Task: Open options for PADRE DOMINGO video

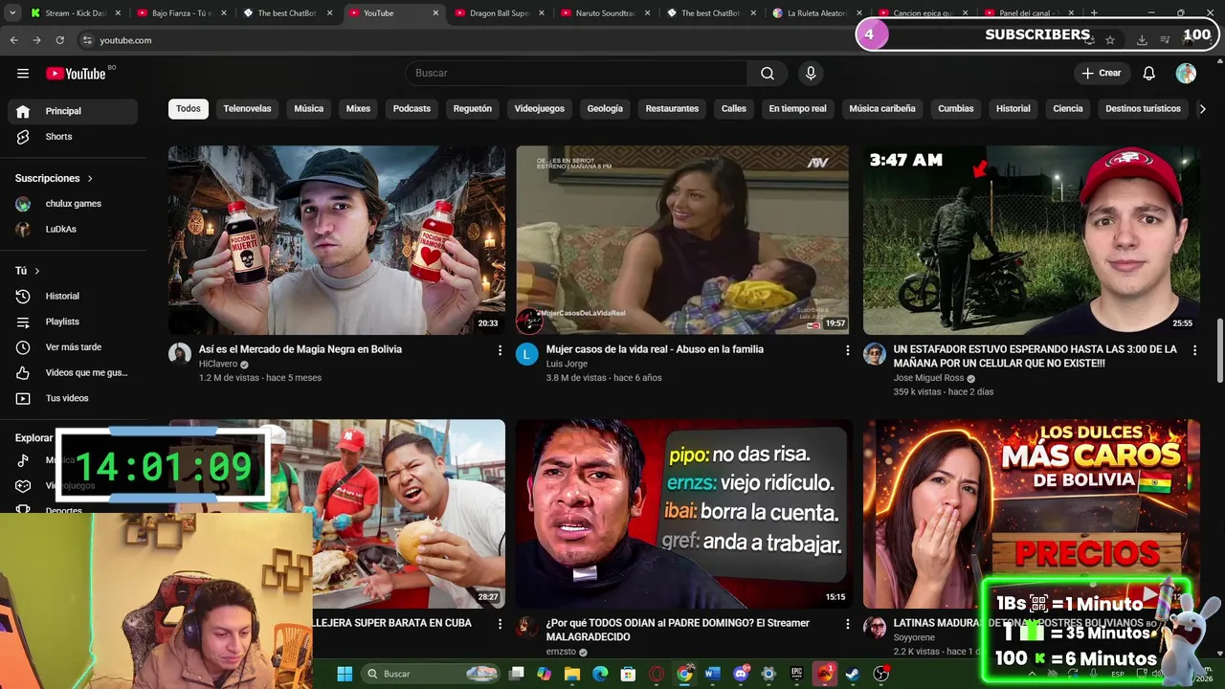Action: (847, 625)
